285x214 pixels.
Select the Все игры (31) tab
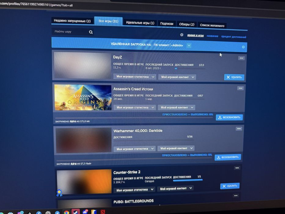click(108, 21)
